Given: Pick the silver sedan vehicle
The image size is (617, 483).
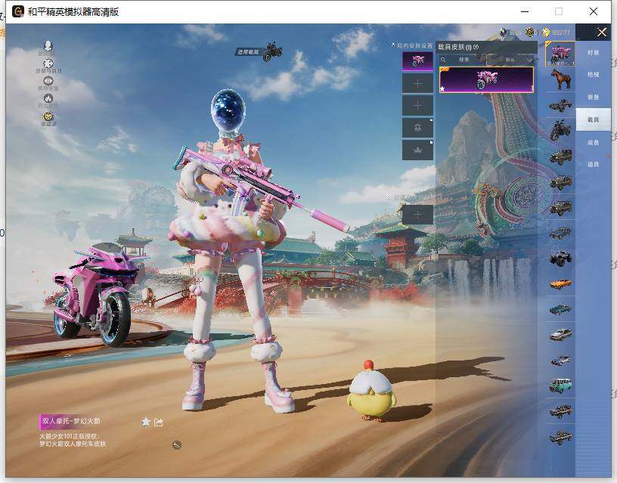Looking at the screenshot, I should coord(560,335).
